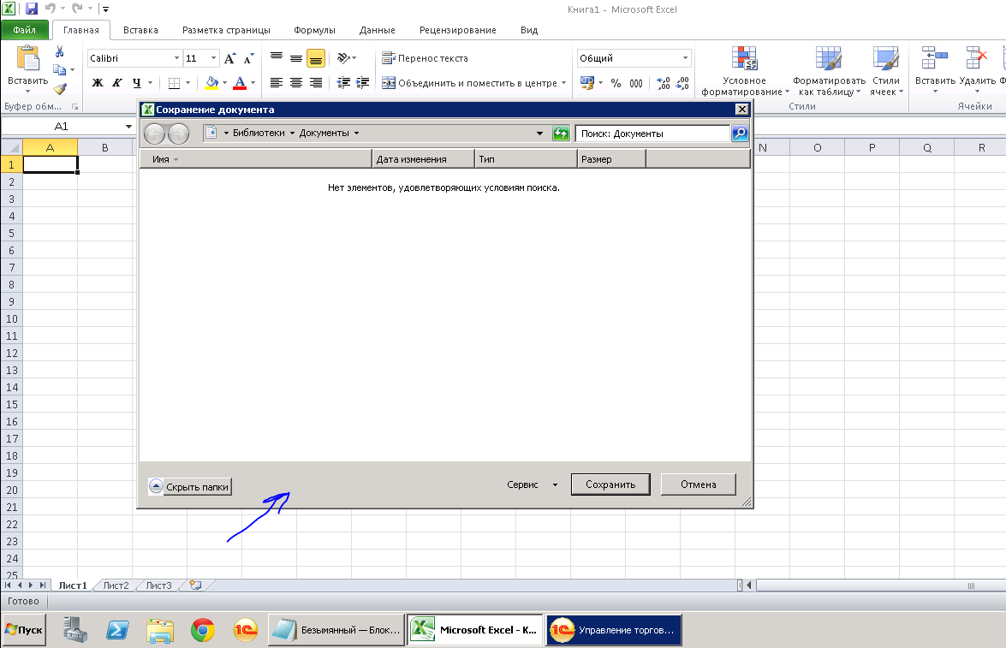1006x648 pixels.
Task: Apply fill color with paint bucket
Action: (x=211, y=82)
